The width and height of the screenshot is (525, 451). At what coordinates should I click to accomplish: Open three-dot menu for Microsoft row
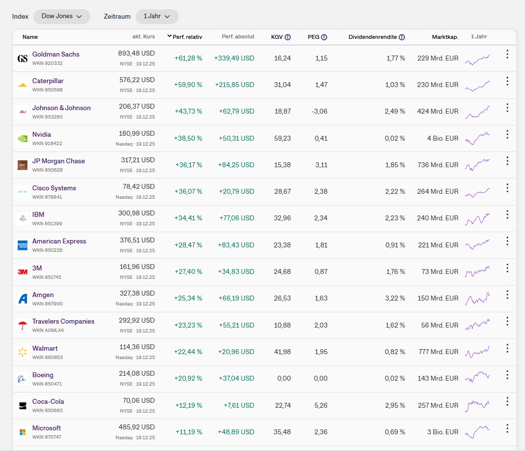click(507, 428)
